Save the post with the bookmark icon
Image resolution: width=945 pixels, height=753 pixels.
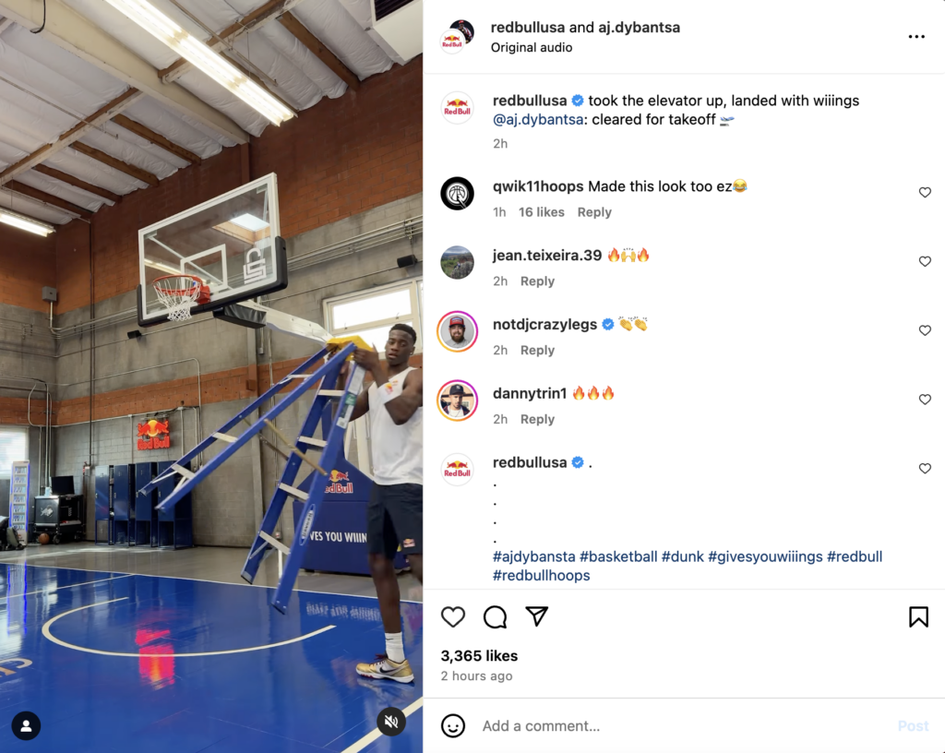918,616
